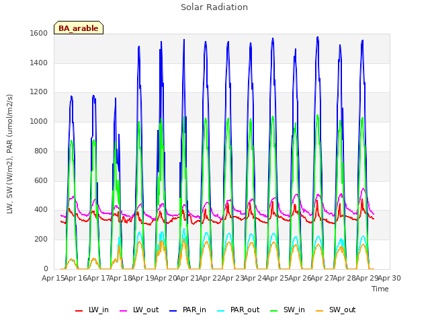
Task: Click the Apr 26 x-axis label
Action: (300, 278)
